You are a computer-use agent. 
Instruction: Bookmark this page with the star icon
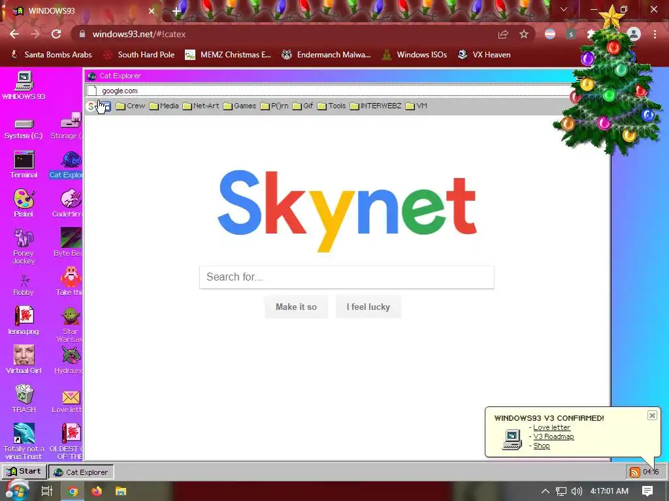point(524,34)
